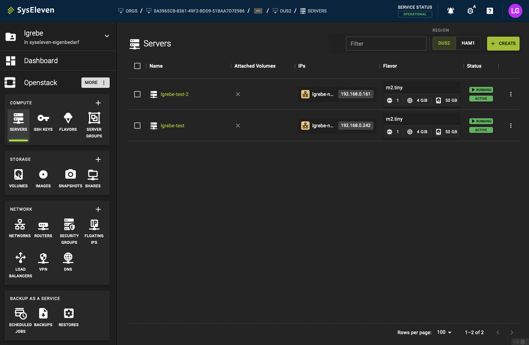This screenshot has width=529, height=345.
Task: Sort by Name column header
Action: 156,66
